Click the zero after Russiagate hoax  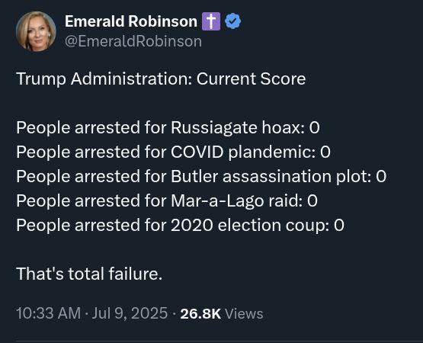314,127
